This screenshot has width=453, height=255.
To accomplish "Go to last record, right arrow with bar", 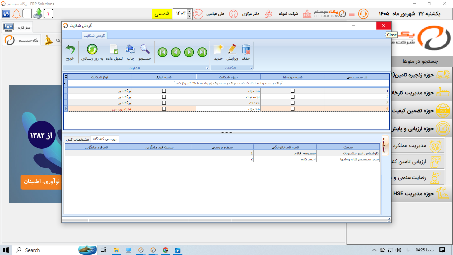I will click(x=202, y=52).
